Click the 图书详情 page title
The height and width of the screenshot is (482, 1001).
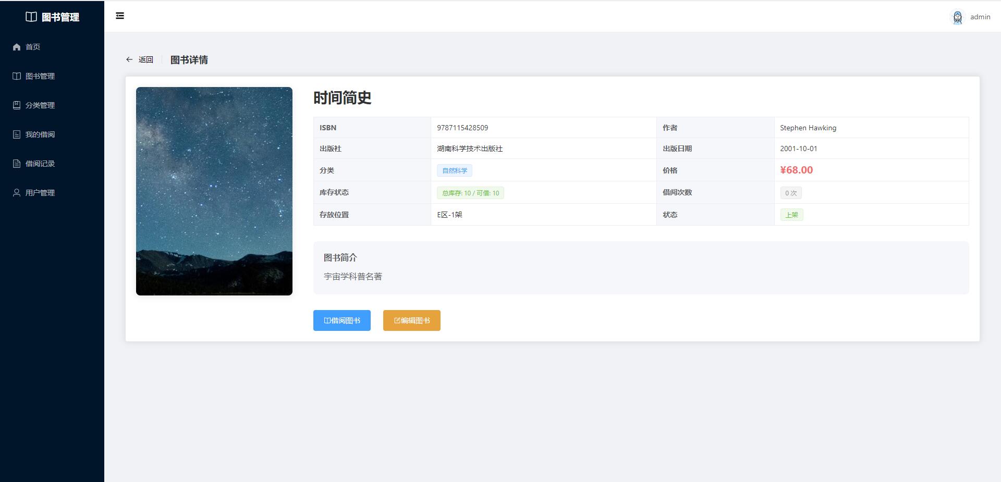(x=189, y=59)
